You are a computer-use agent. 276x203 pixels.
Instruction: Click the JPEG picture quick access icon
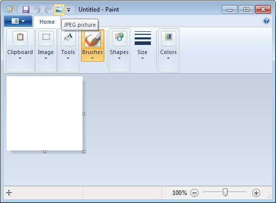pyautogui.click(x=59, y=10)
